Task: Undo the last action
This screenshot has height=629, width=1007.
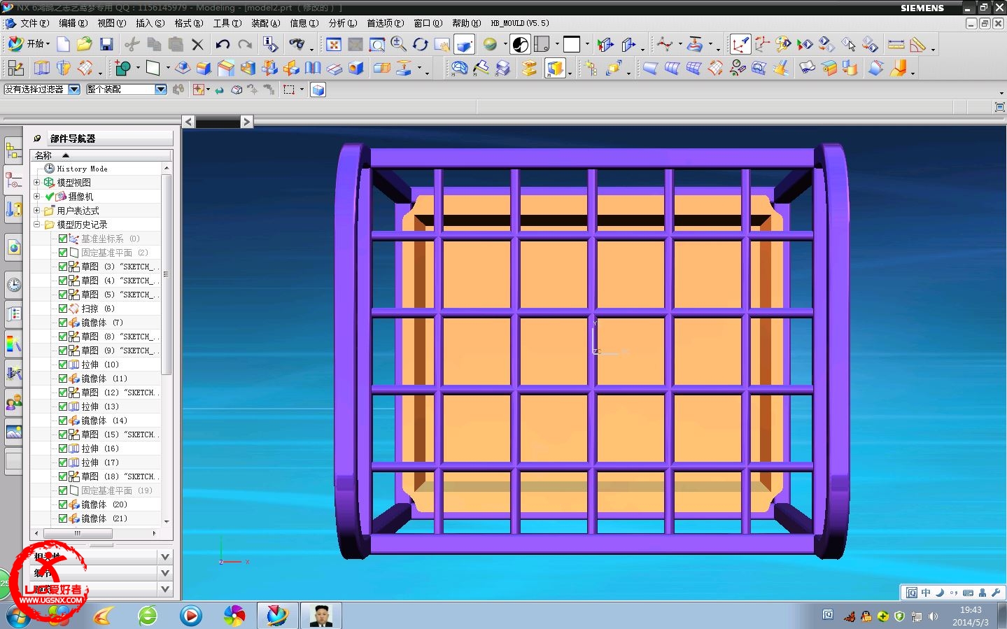Action: [x=223, y=45]
